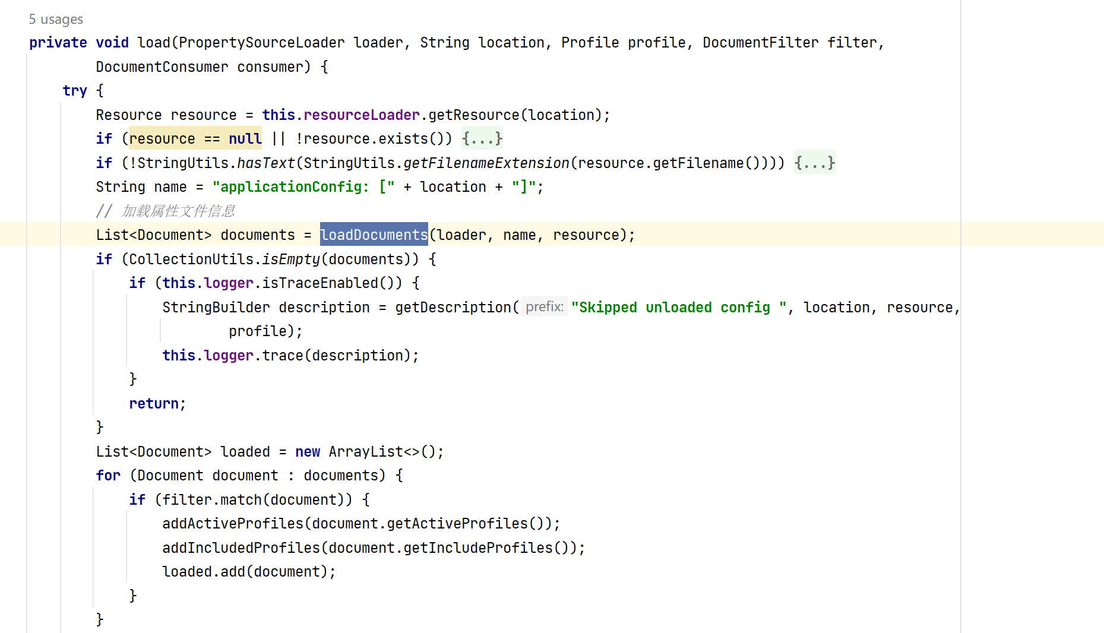Click the isTraceEnabled method call
The image size is (1104, 633).
[320, 283]
